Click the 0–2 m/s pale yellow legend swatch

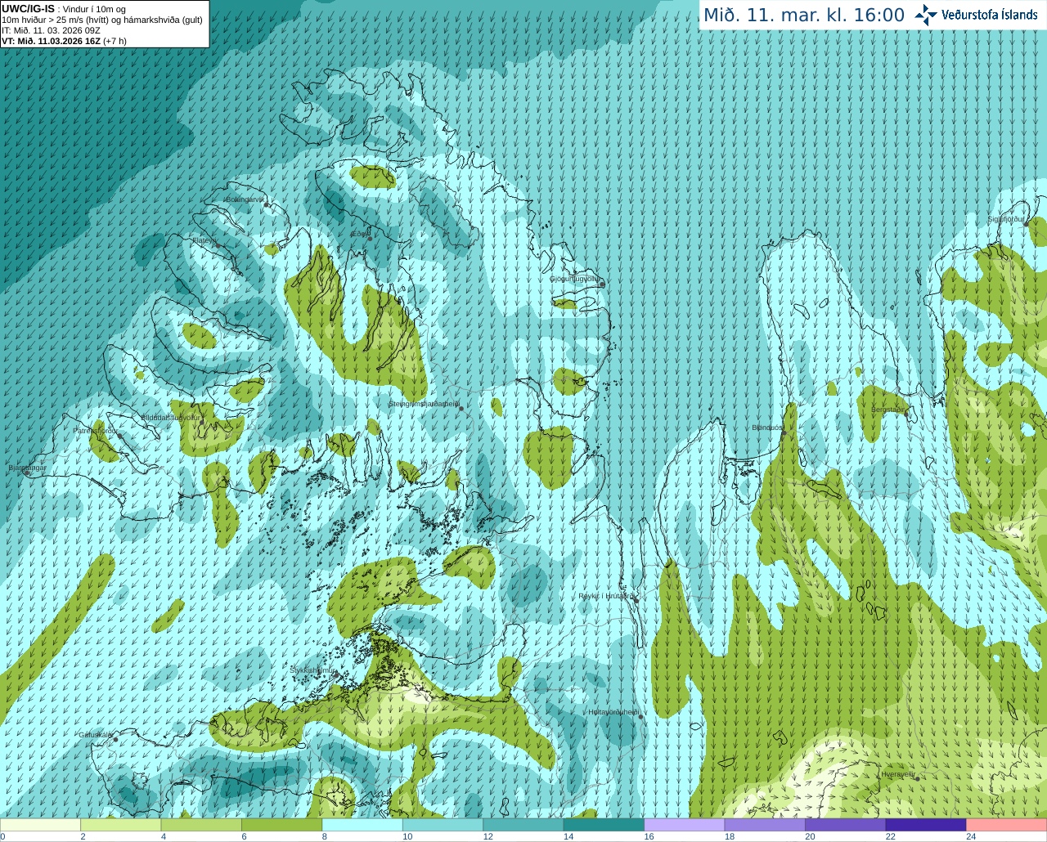pos(40,825)
